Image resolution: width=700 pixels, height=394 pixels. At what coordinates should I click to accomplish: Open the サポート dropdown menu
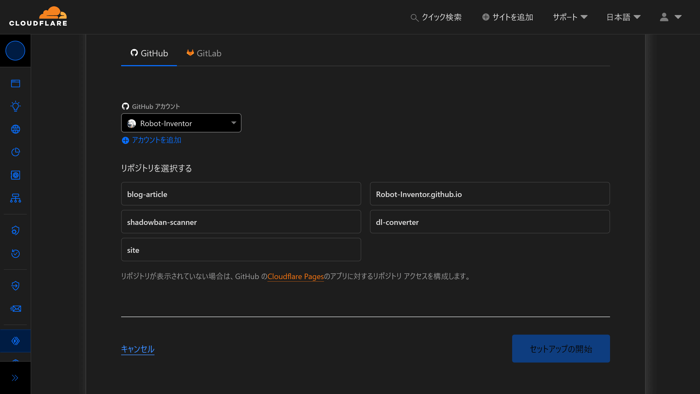(x=570, y=17)
